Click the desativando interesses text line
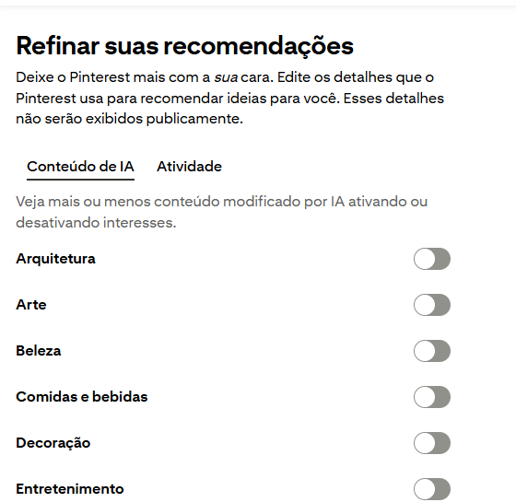516x502 pixels. [96, 223]
